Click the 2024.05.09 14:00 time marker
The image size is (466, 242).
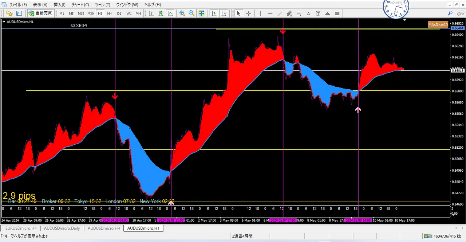coord(358,220)
